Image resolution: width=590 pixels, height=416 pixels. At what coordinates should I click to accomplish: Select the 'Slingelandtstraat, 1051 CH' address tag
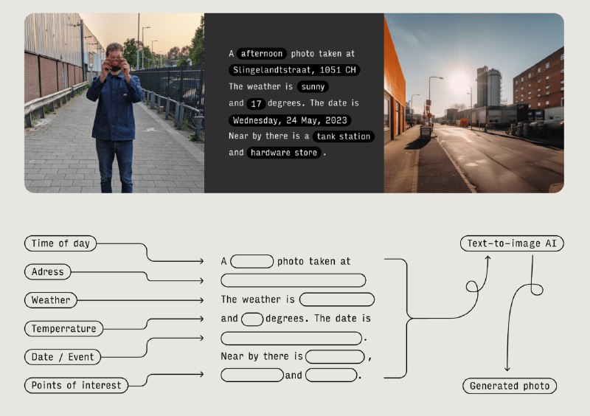(x=294, y=70)
